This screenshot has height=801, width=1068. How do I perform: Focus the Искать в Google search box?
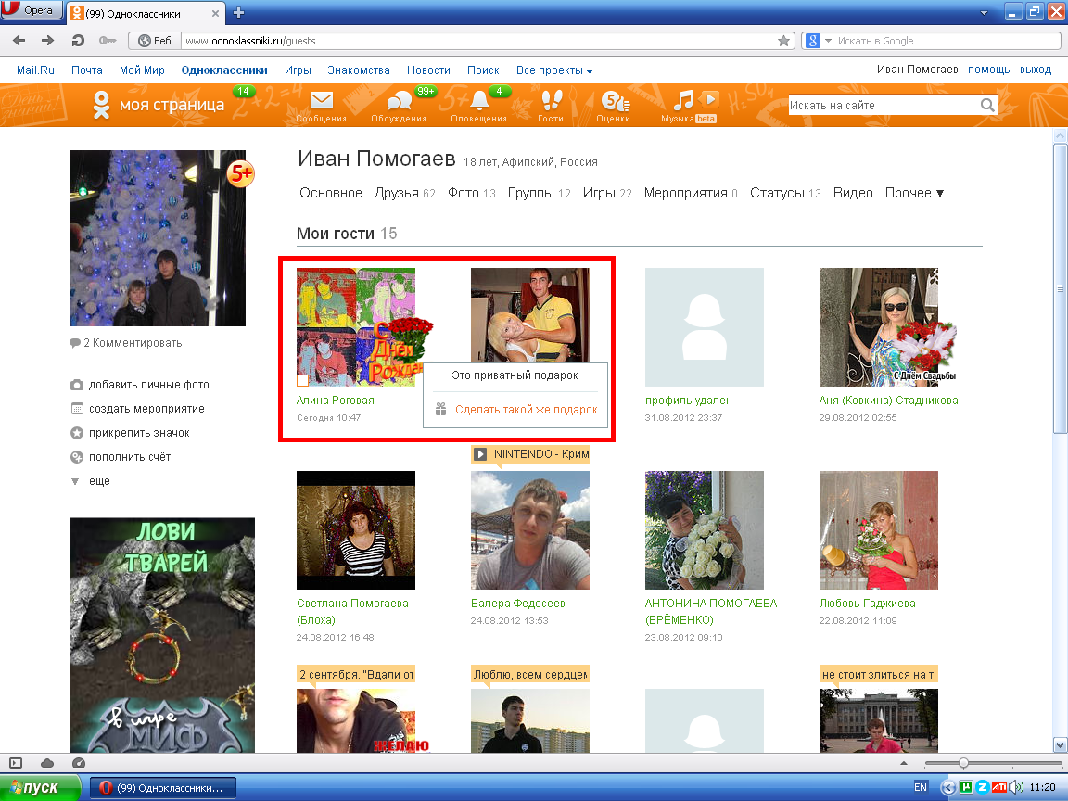(x=947, y=41)
